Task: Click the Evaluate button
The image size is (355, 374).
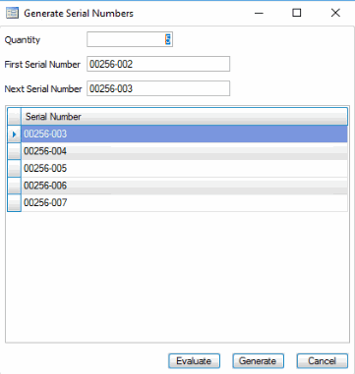Action: [194, 361]
